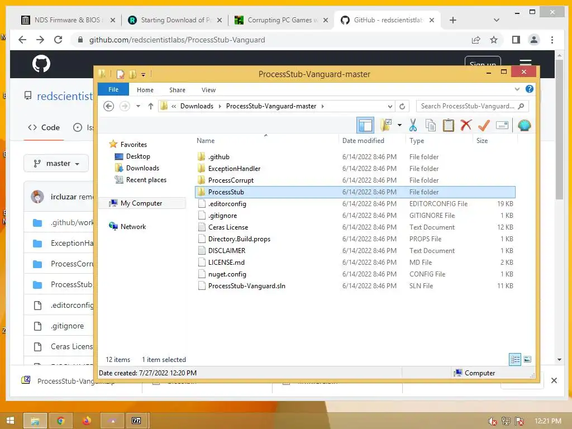Refresh the Explorer folder view
Viewport: 572px width, 429px height.
coord(402,106)
